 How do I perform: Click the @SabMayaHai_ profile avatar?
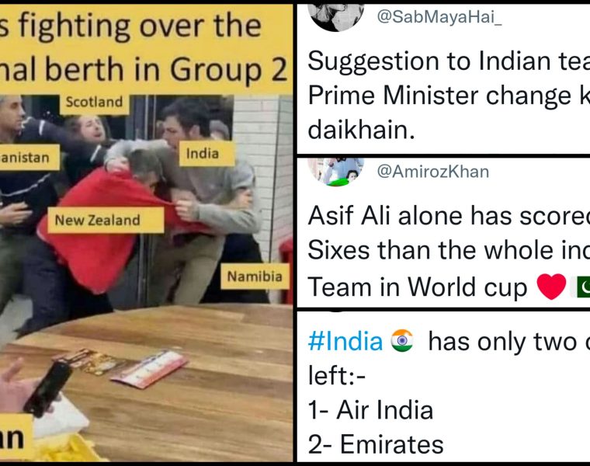click(335, 17)
